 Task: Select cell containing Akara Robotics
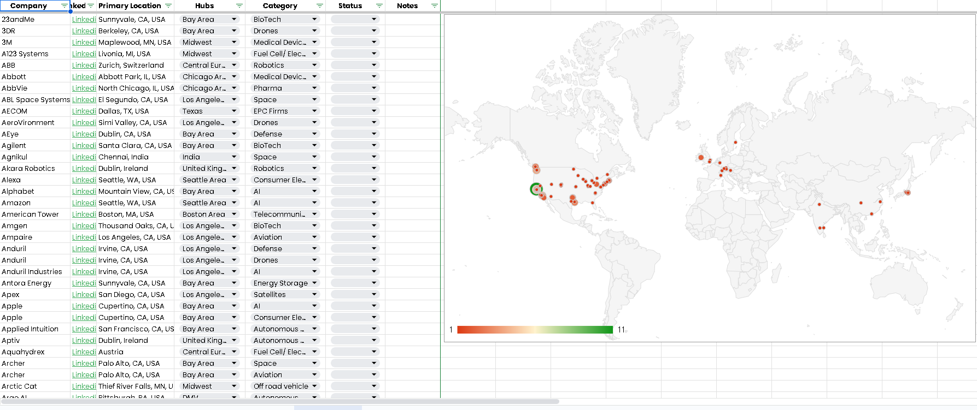(x=36, y=168)
